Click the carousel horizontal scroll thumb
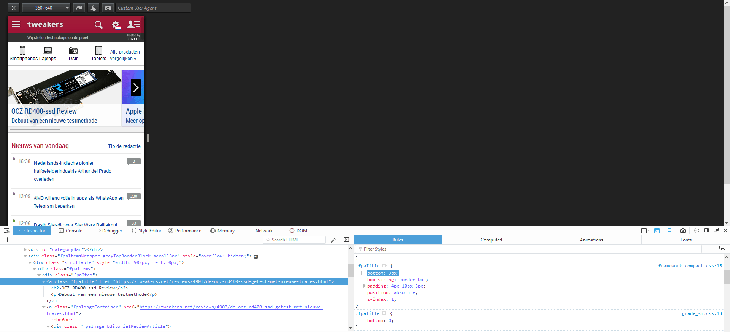The width and height of the screenshot is (730, 332). click(x=35, y=129)
